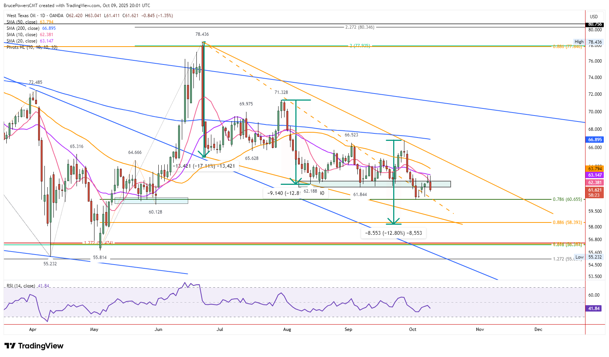Click the 71.328 pivot high label
Image resolution: width=609 pixels, height=357 pixels.
[x=281, y=92]
